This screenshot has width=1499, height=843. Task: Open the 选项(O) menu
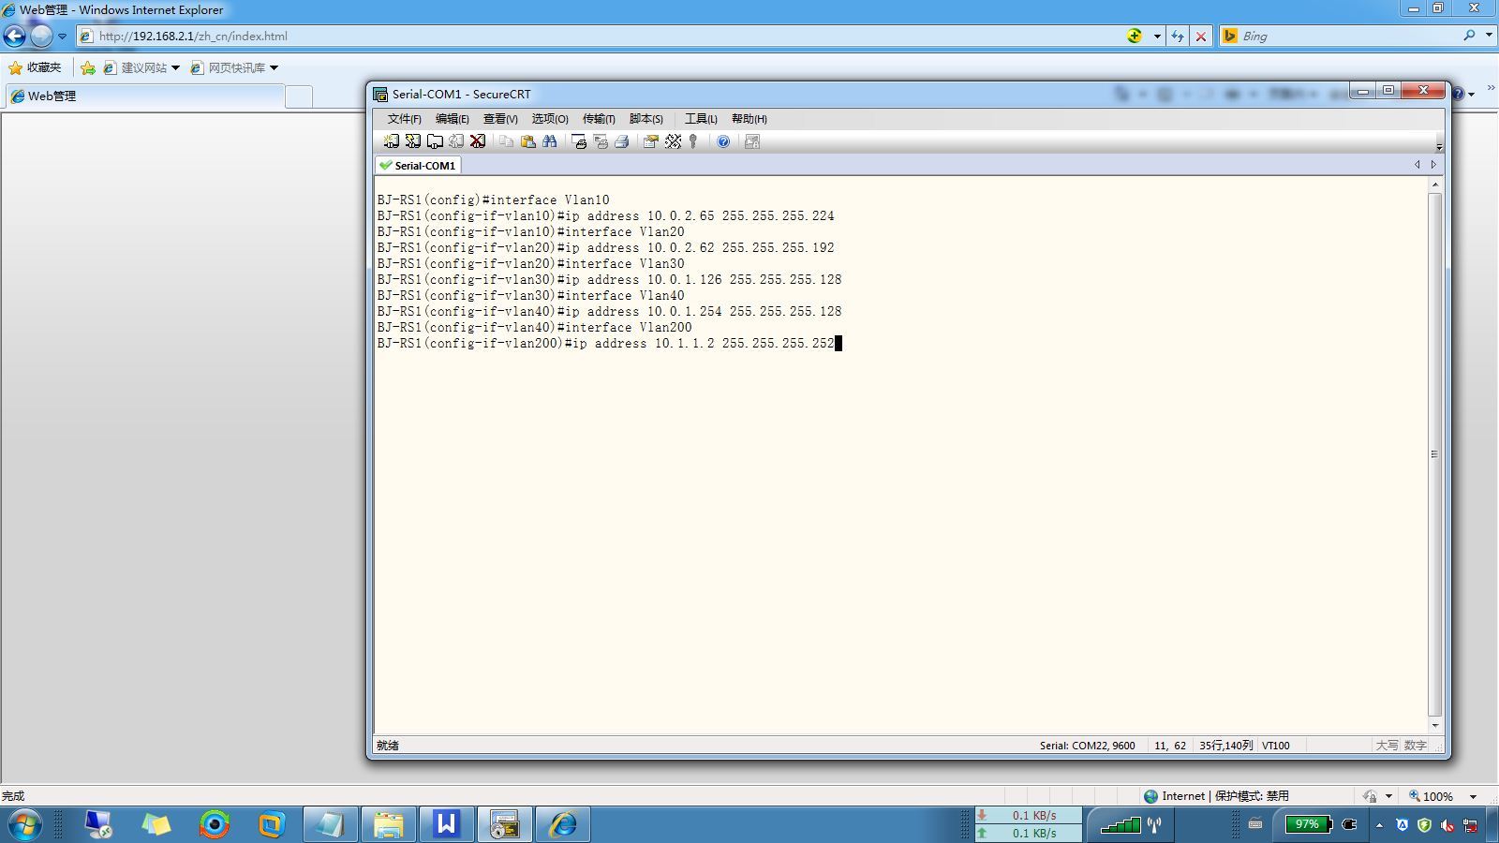[550, 119]
